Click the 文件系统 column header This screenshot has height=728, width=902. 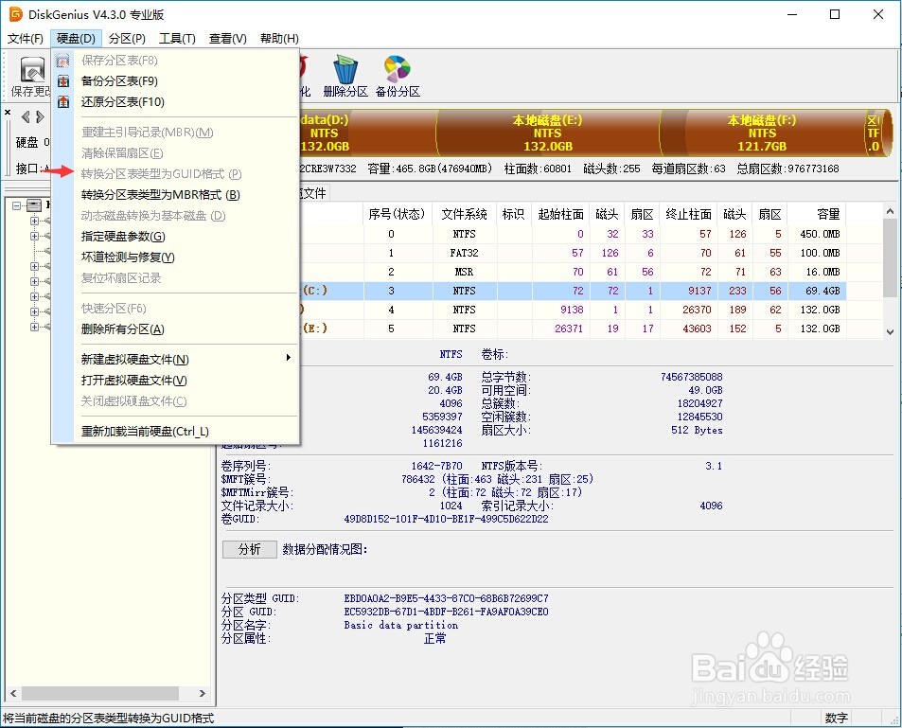pyautogui.click(x=464, y=214)
